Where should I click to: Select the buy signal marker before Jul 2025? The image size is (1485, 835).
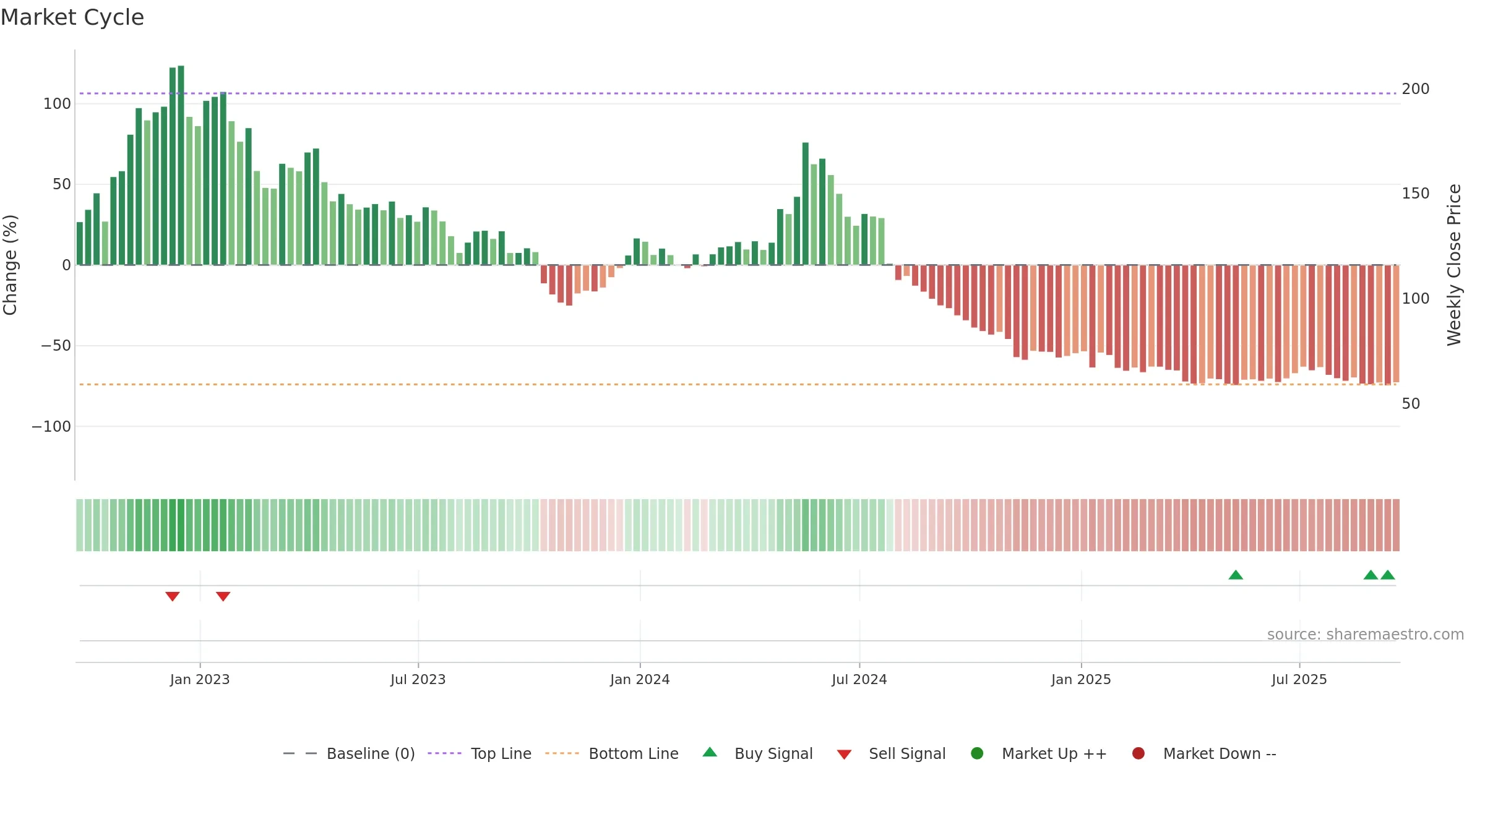point(1236,575)
